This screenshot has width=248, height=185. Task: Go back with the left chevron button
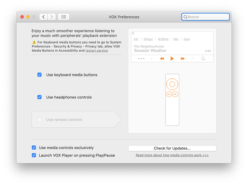coord(43,17)
